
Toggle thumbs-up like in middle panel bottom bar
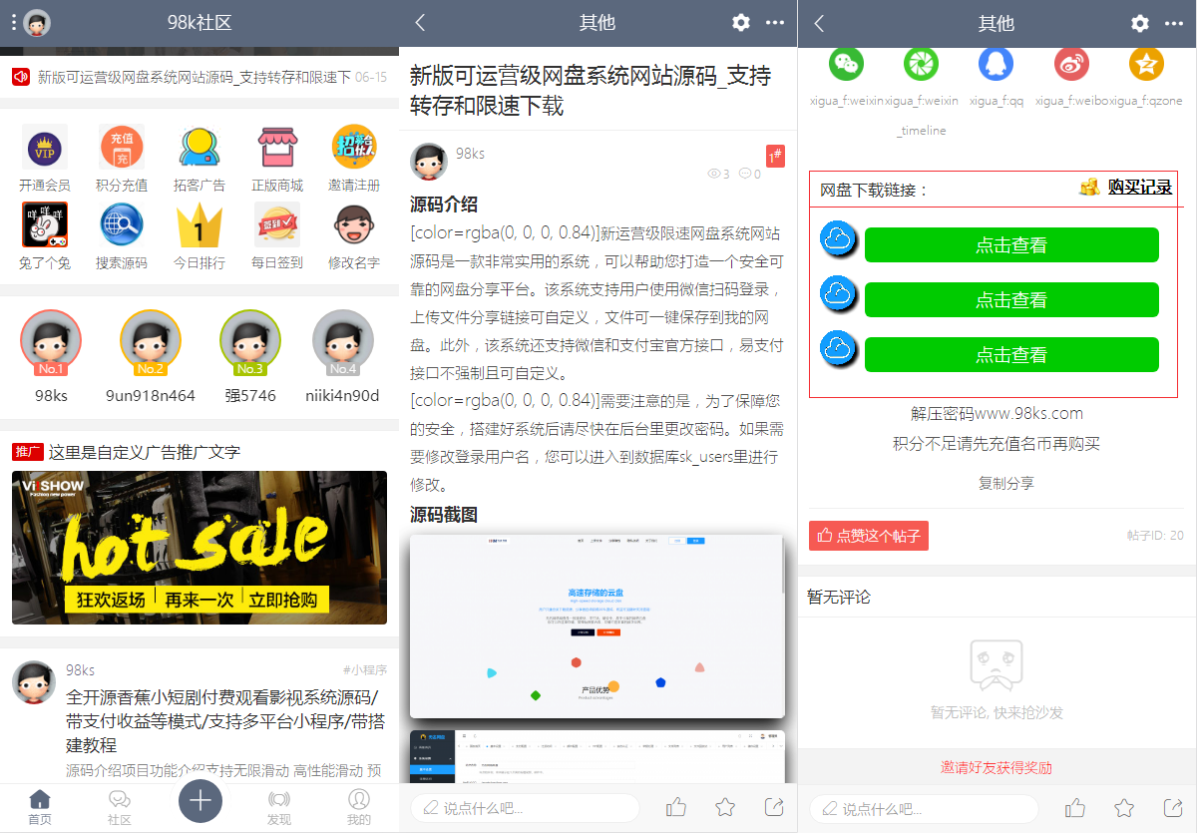(x=675, y=807)
